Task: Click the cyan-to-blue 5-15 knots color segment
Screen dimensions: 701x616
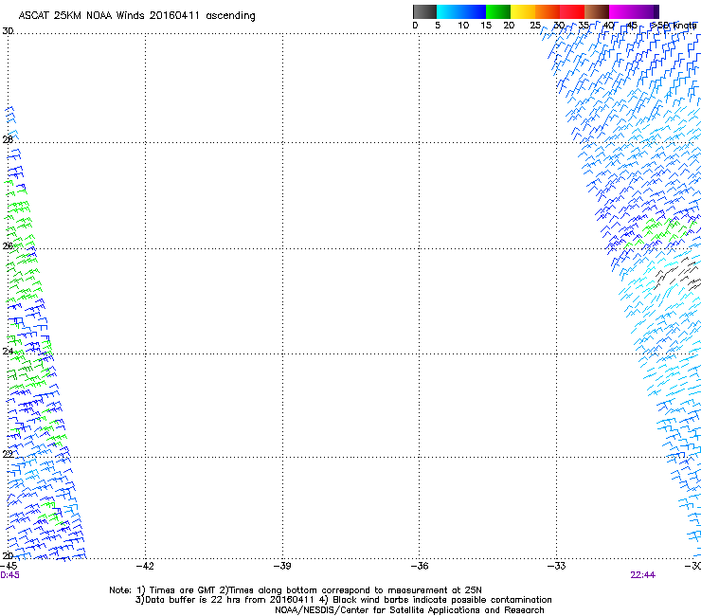Action: tap(461, 11)
